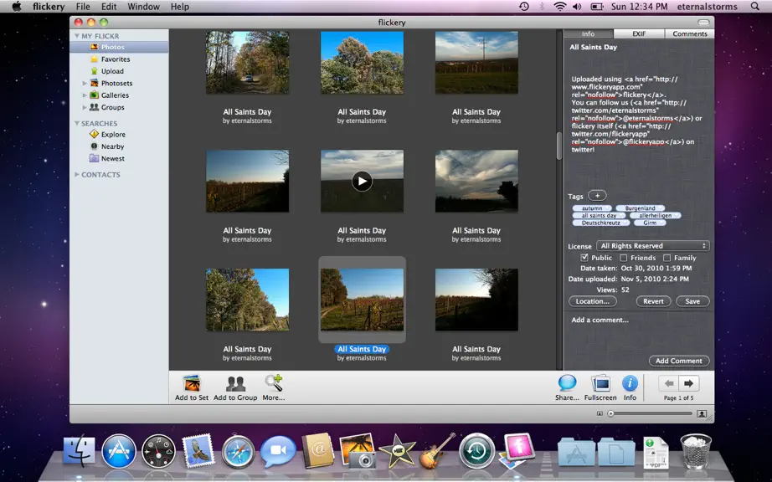Switch to the Comments tab
This screenshot has width=772, height=482.
coord(690,33)
